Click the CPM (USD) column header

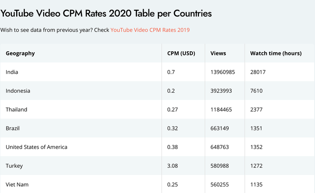tap(181, 54)
